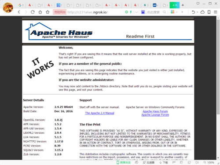Open a new tab with plus button
This screenshot has height=165, width=220.
click(x=183, y=5)
